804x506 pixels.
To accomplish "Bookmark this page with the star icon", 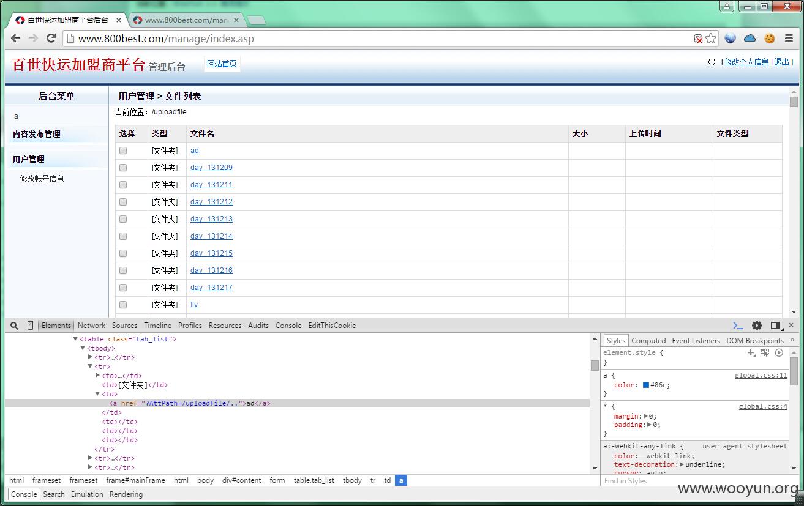I will click(710, 39).
